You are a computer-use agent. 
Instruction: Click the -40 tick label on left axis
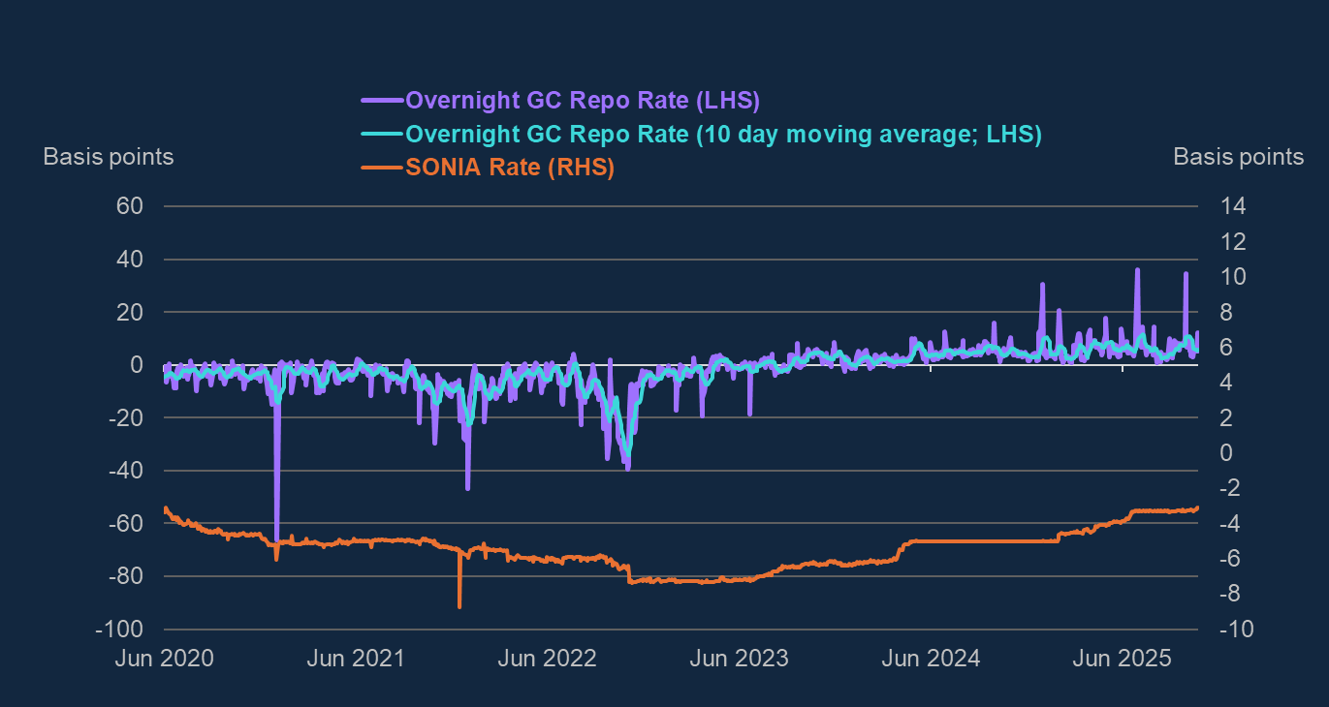(x=126, y=471)
